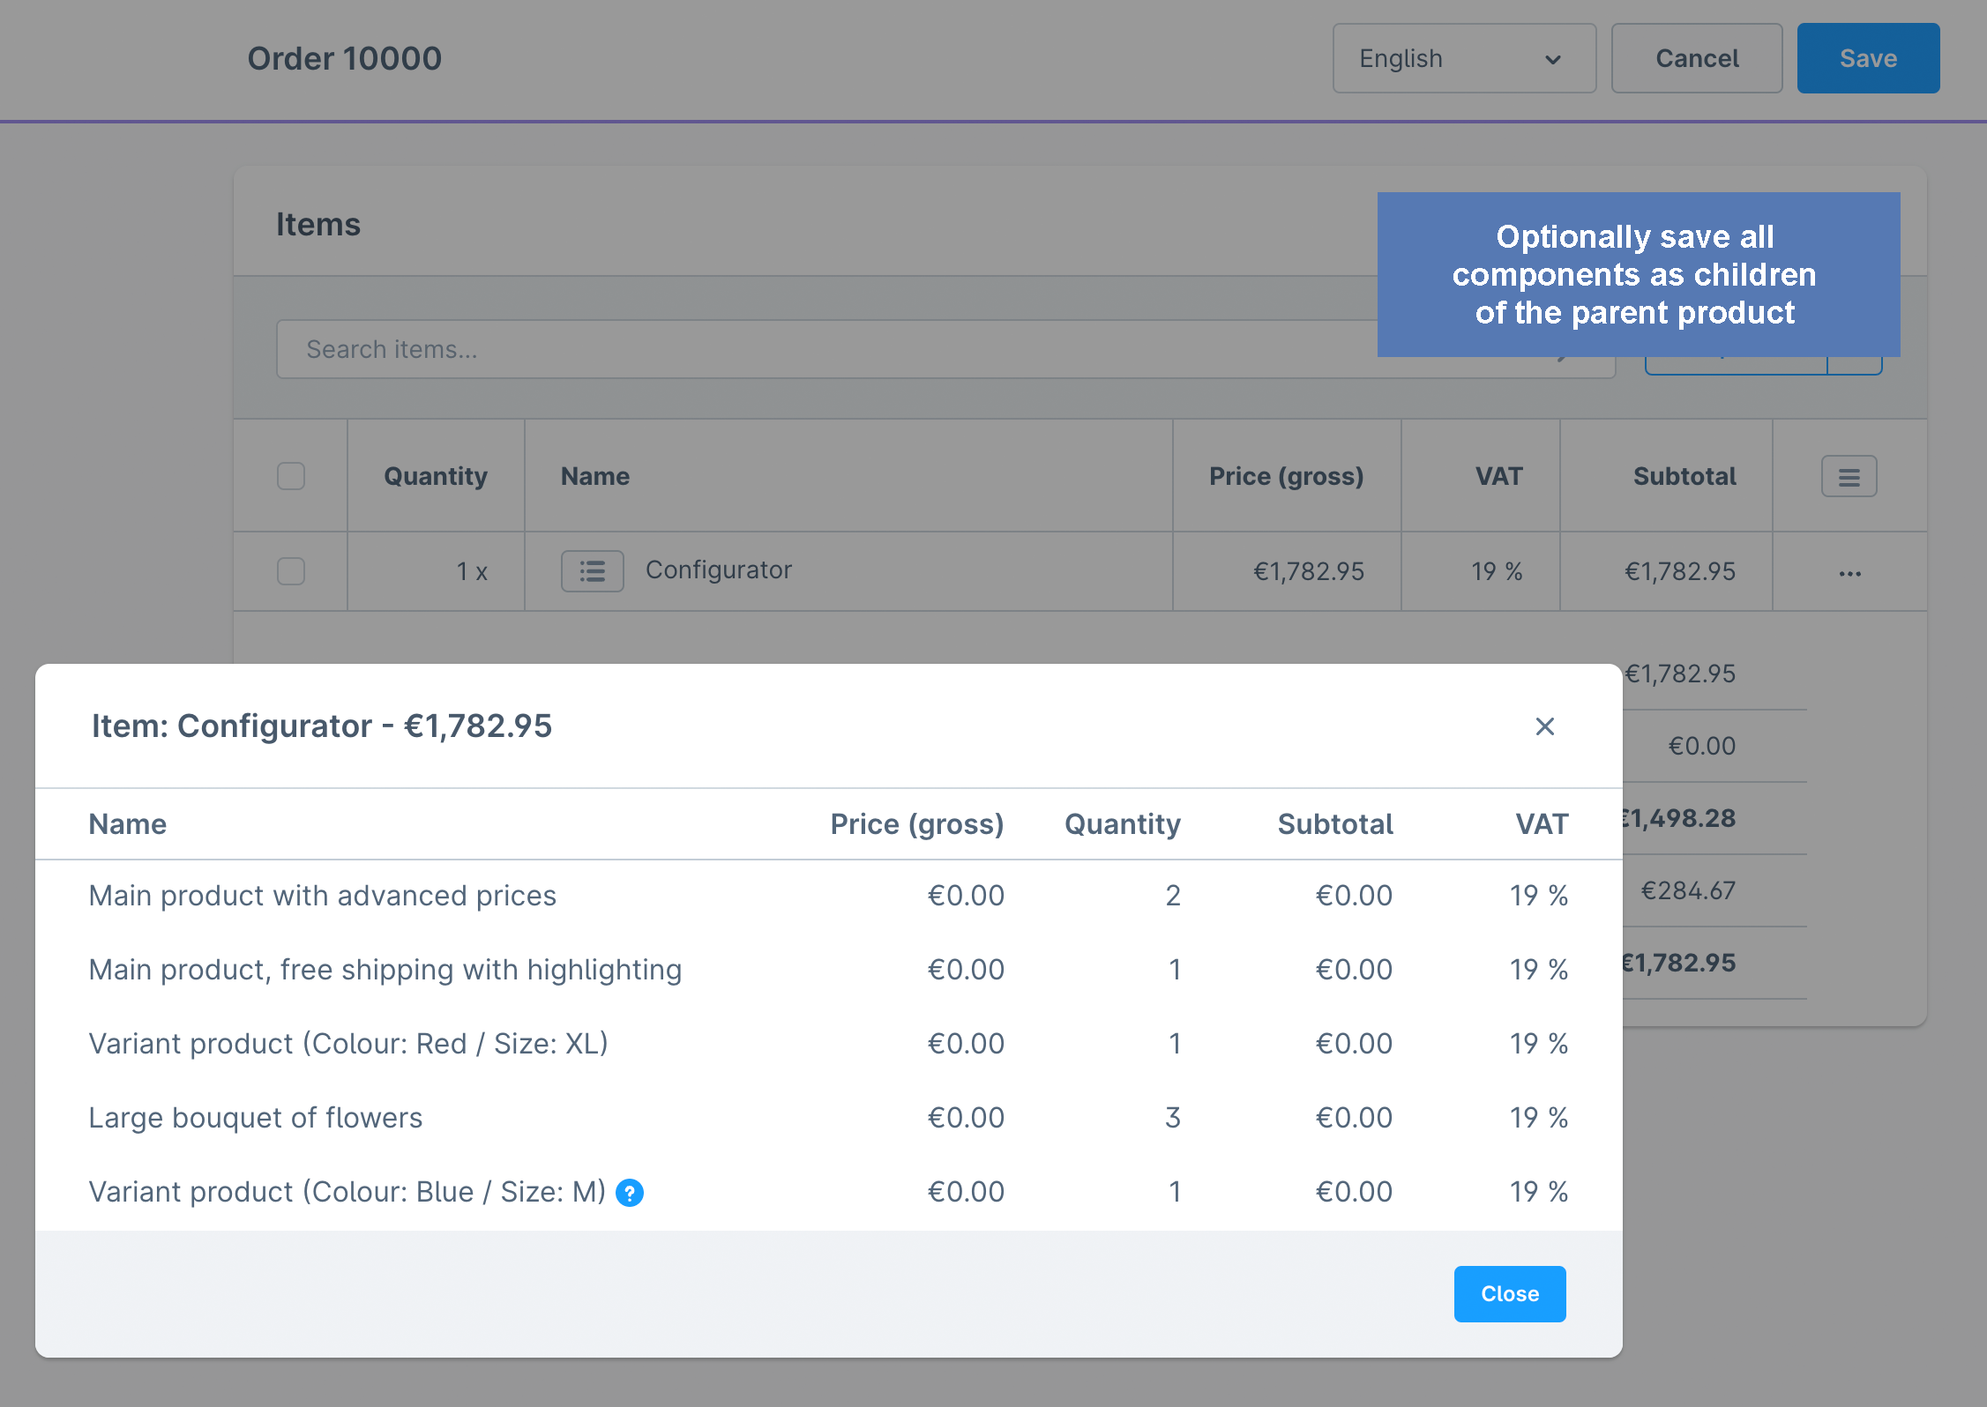Click the Cancel button
The height and width of the screenshot is (1407, 1987).
pyautogui.click(x=1697, y=58)
